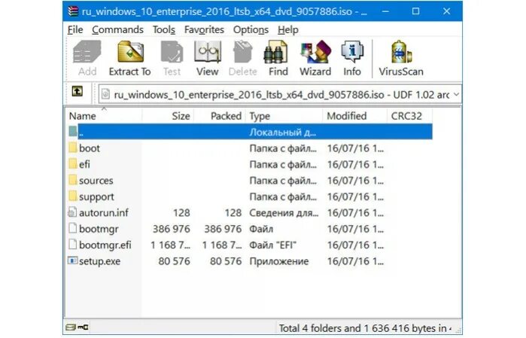Select the 'autorun.inf' file name

pos(104,212)
